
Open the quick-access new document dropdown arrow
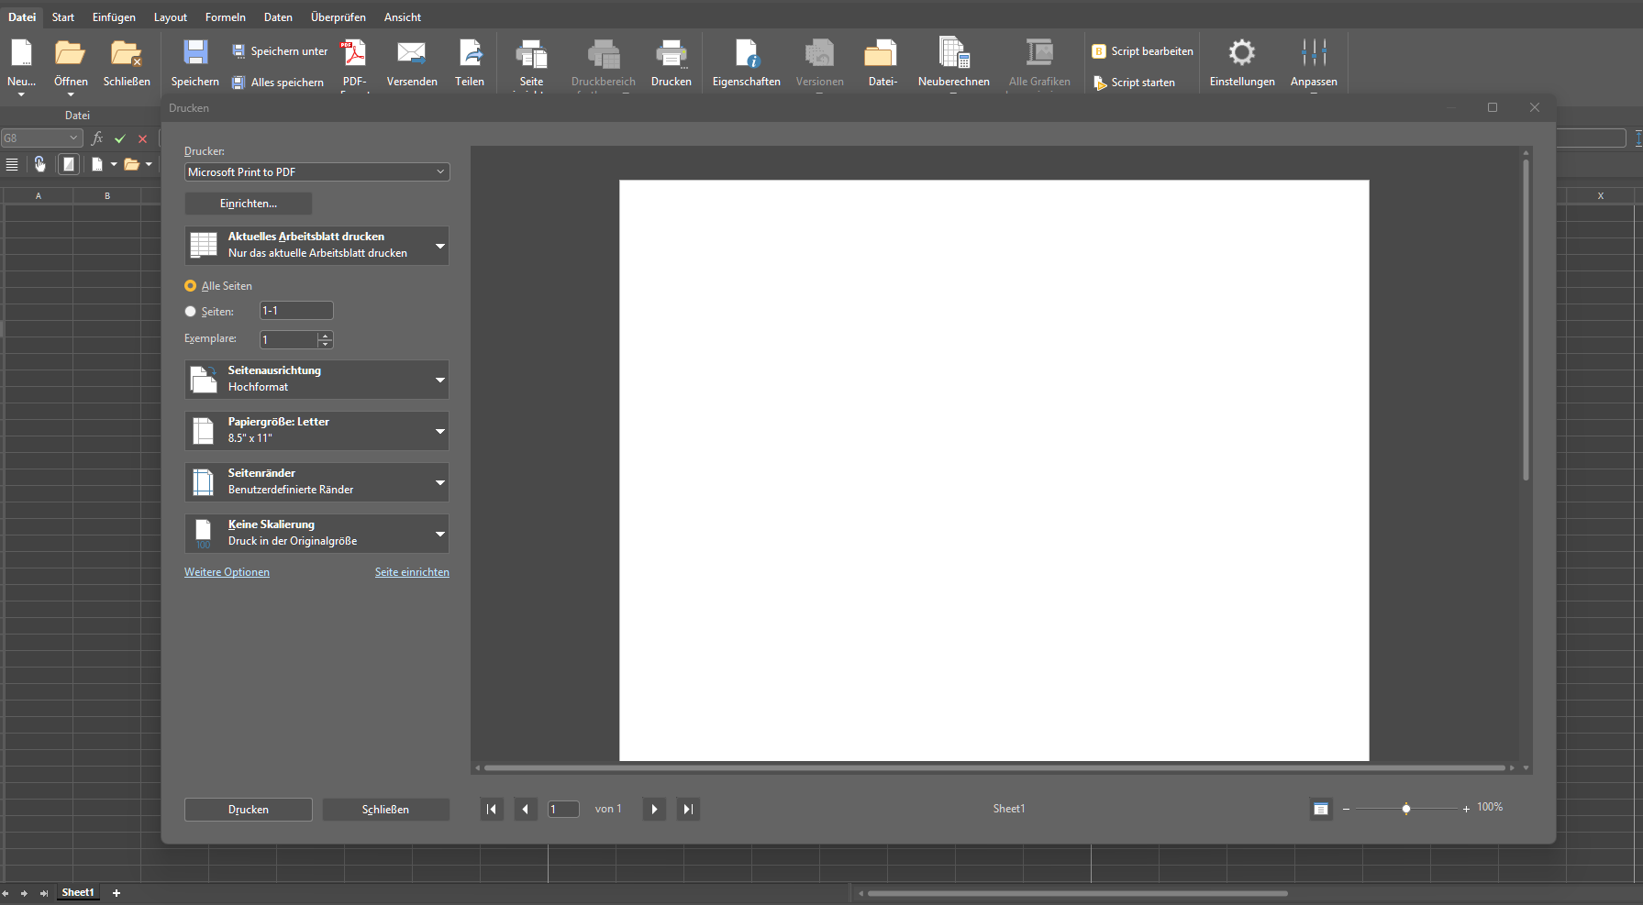[x=114, y=164]
